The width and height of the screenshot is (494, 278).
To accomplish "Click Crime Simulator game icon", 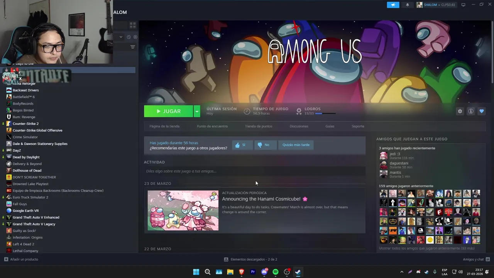I will click(9, 137).
